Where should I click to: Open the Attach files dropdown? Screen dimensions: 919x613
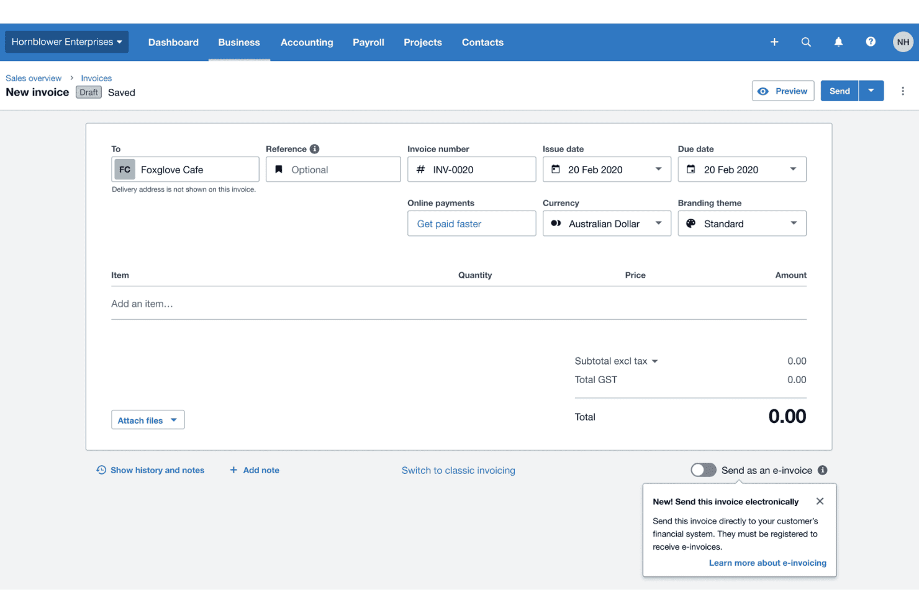pos(148,420)
